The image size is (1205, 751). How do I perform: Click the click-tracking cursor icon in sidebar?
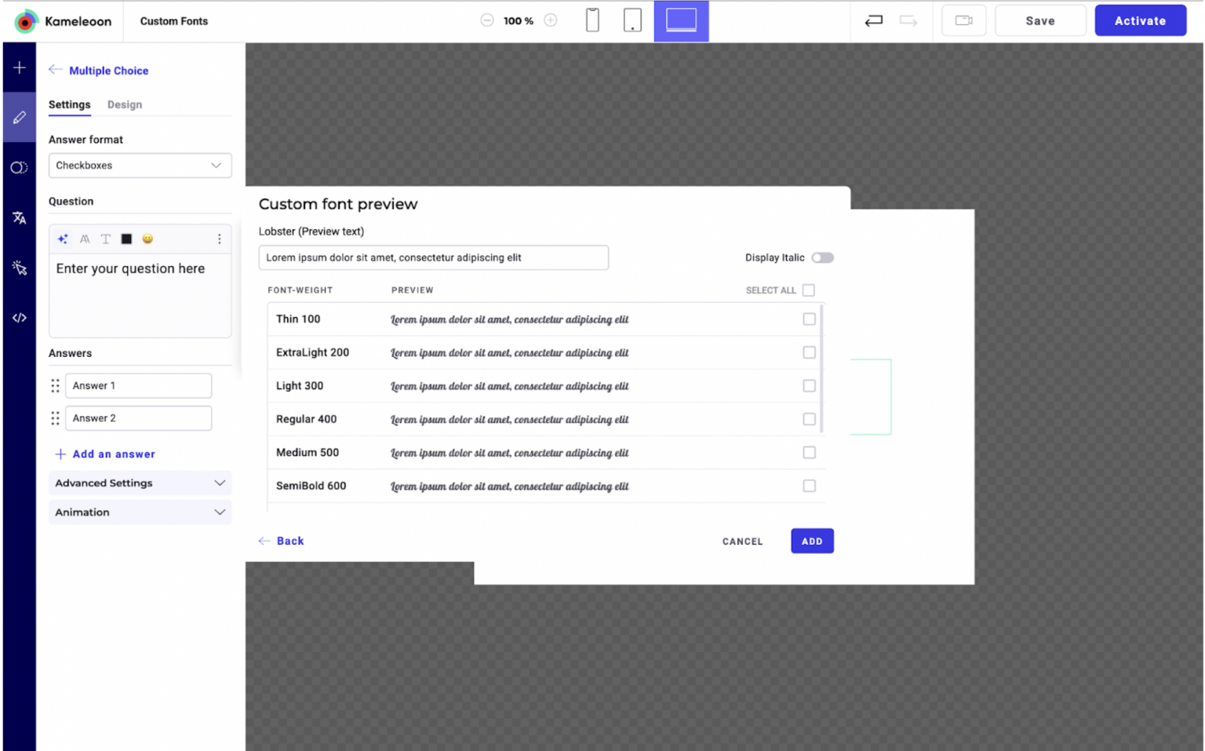20,268
